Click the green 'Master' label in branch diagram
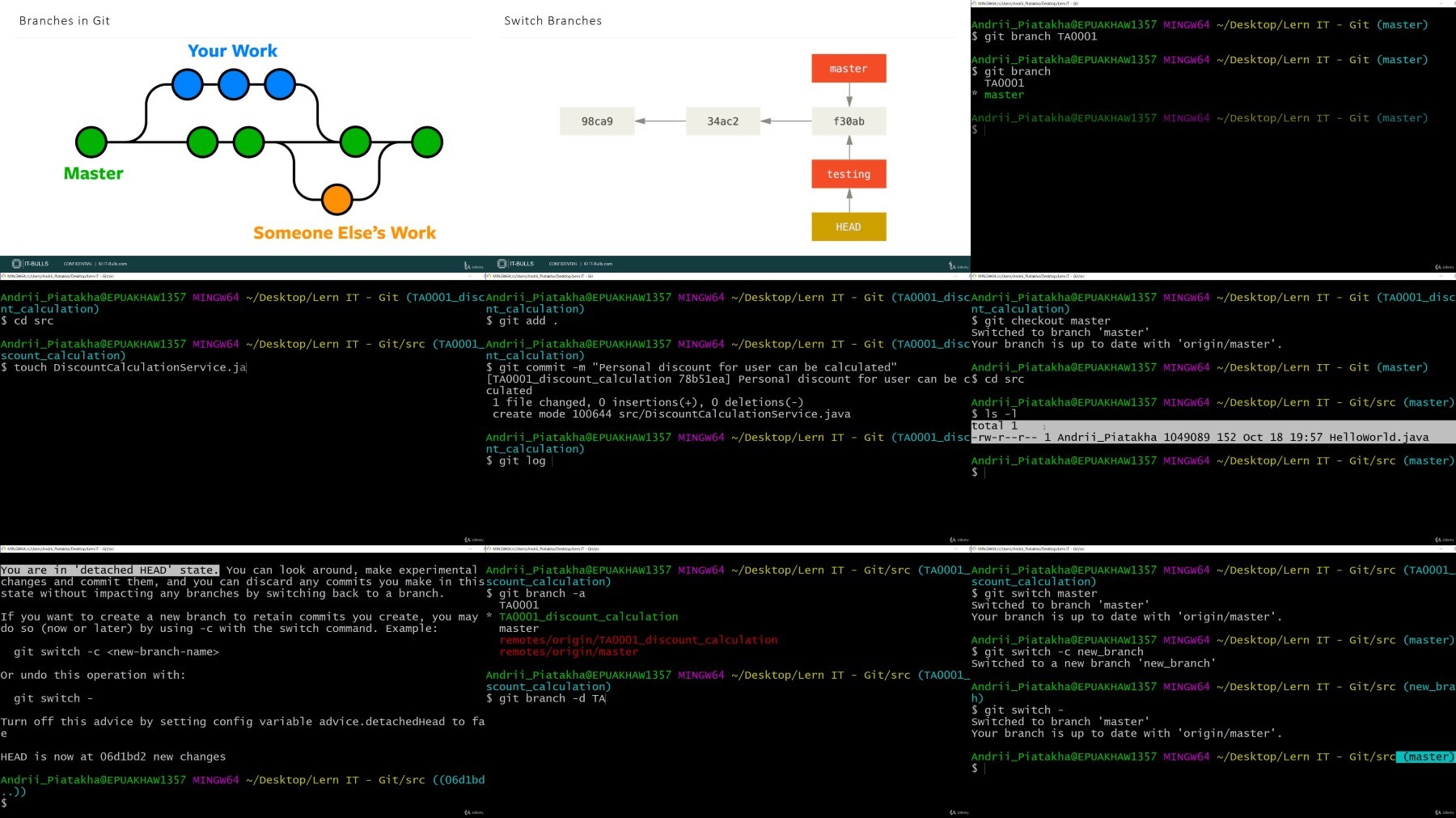 94,173
